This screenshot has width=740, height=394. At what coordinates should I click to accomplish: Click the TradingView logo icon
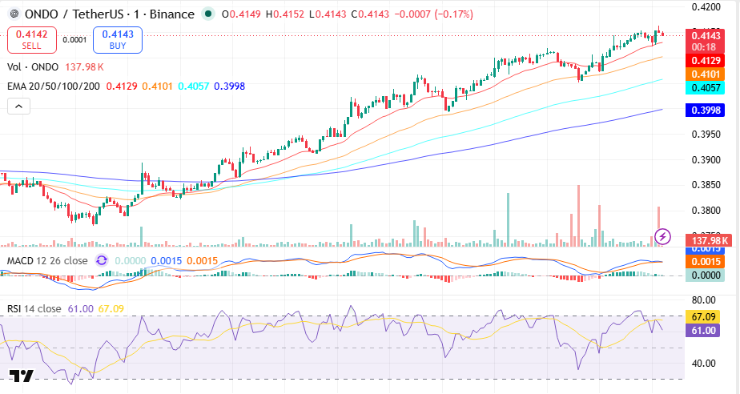click(22, 376)
